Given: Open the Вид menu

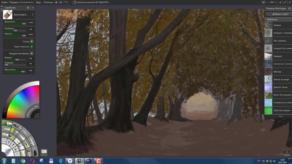Looking at the screenshot, I should coord(38,2).
